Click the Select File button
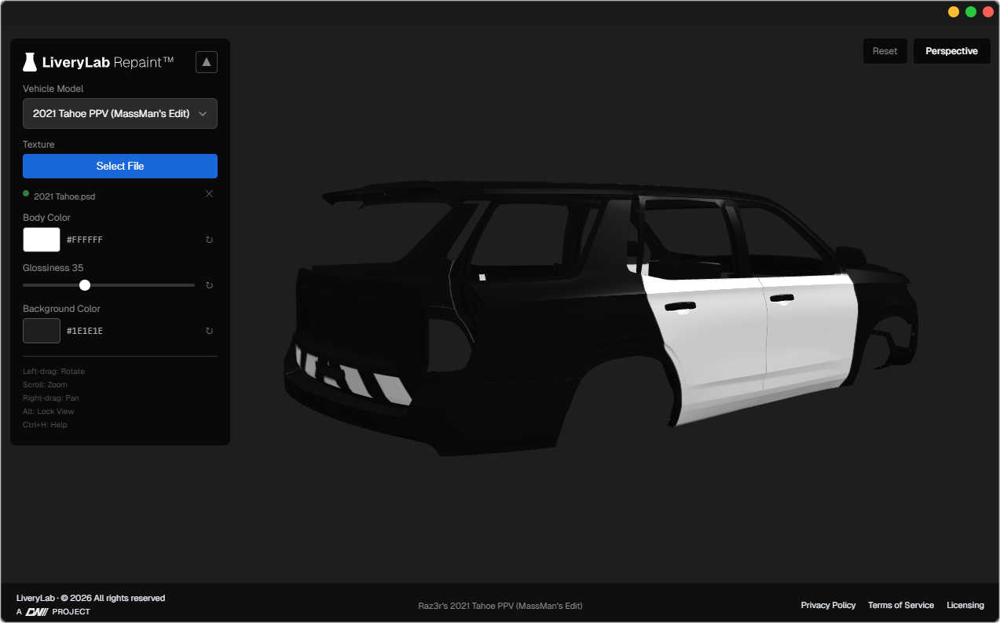 pos(120,166)
